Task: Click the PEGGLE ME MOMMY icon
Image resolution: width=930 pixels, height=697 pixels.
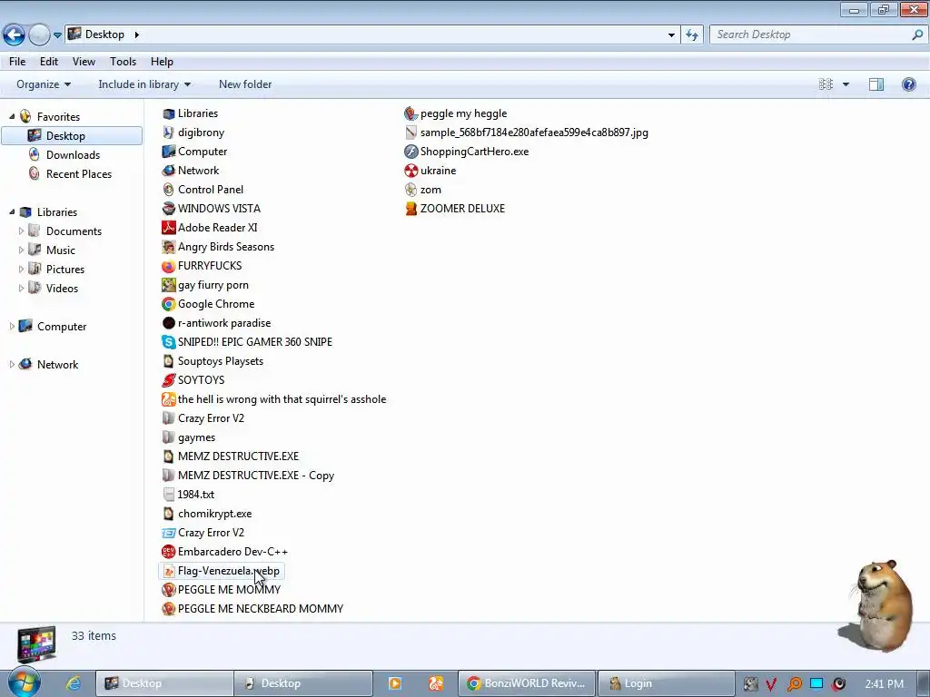Action: (x=168, y=590)
